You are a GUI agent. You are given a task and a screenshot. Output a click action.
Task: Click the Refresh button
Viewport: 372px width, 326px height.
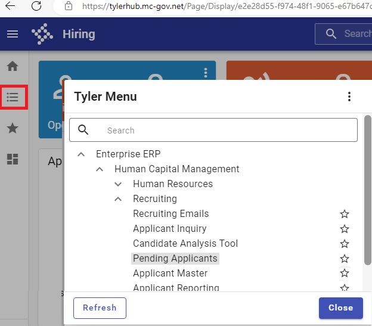coord(100,308)
